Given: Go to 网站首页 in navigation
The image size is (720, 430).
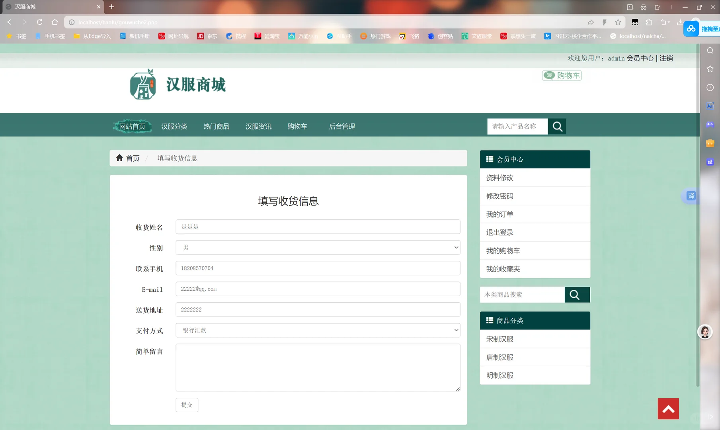Looking at the screenshot, I should point(132,126).
